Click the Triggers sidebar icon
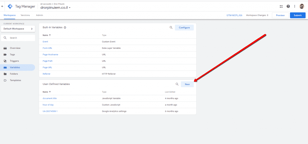The width and height of the screenshot is (308, 144). (5, 61)
